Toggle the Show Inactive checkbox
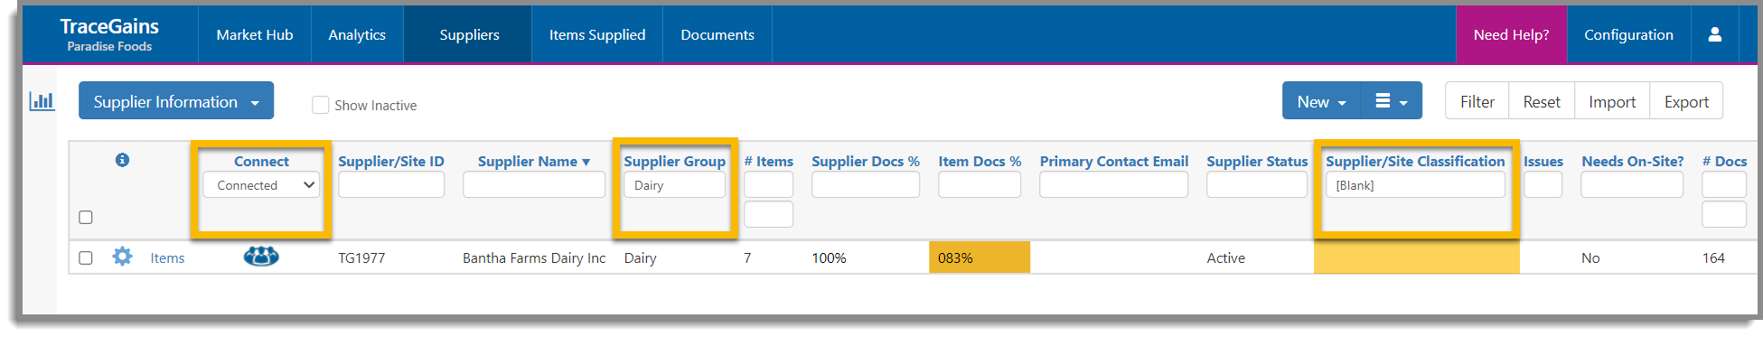The image size is (1763, 337). click(x=320, y=105)
